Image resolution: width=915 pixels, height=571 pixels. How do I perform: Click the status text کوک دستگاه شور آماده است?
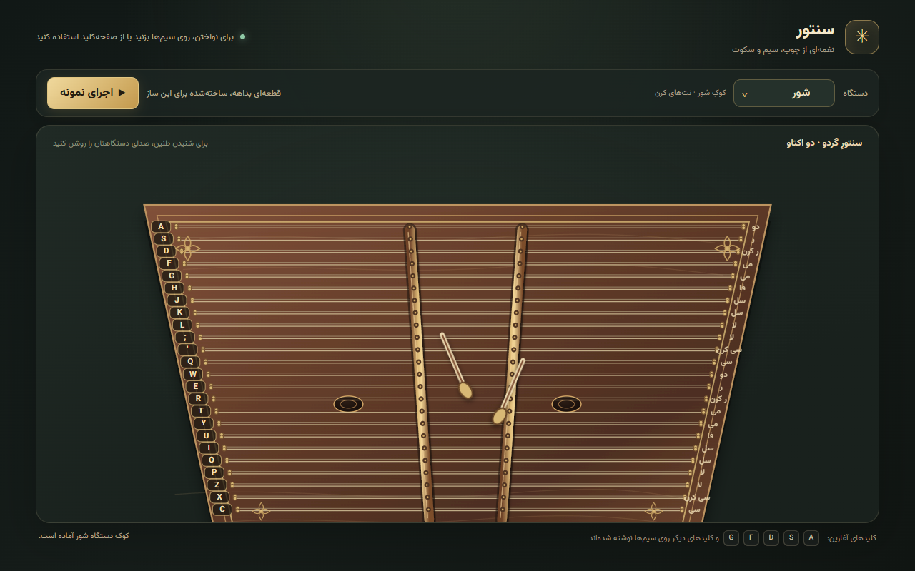coord(84,536)
